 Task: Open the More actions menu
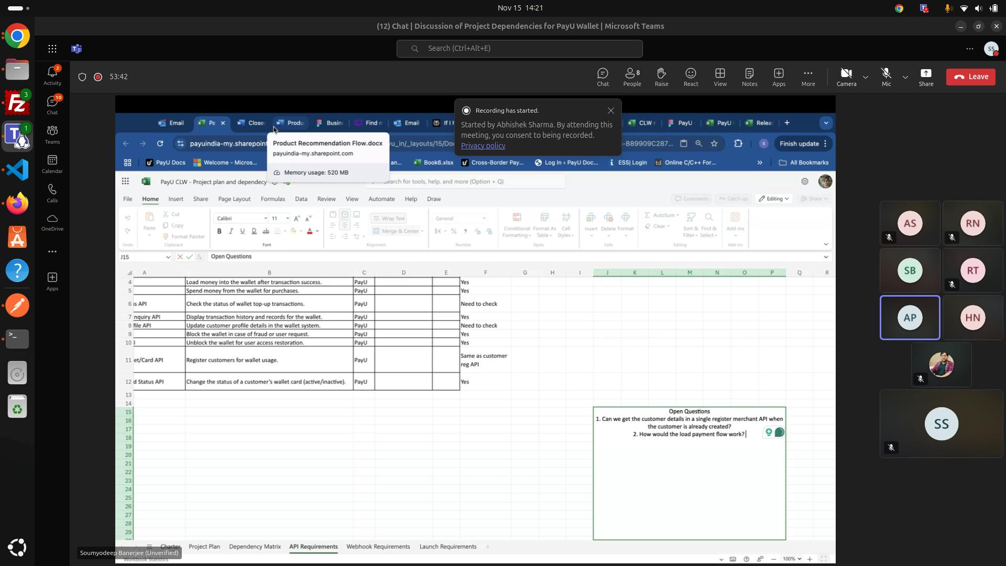tap(808, 77)
